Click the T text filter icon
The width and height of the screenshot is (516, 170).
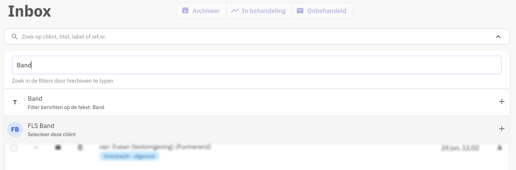point(15,102)
